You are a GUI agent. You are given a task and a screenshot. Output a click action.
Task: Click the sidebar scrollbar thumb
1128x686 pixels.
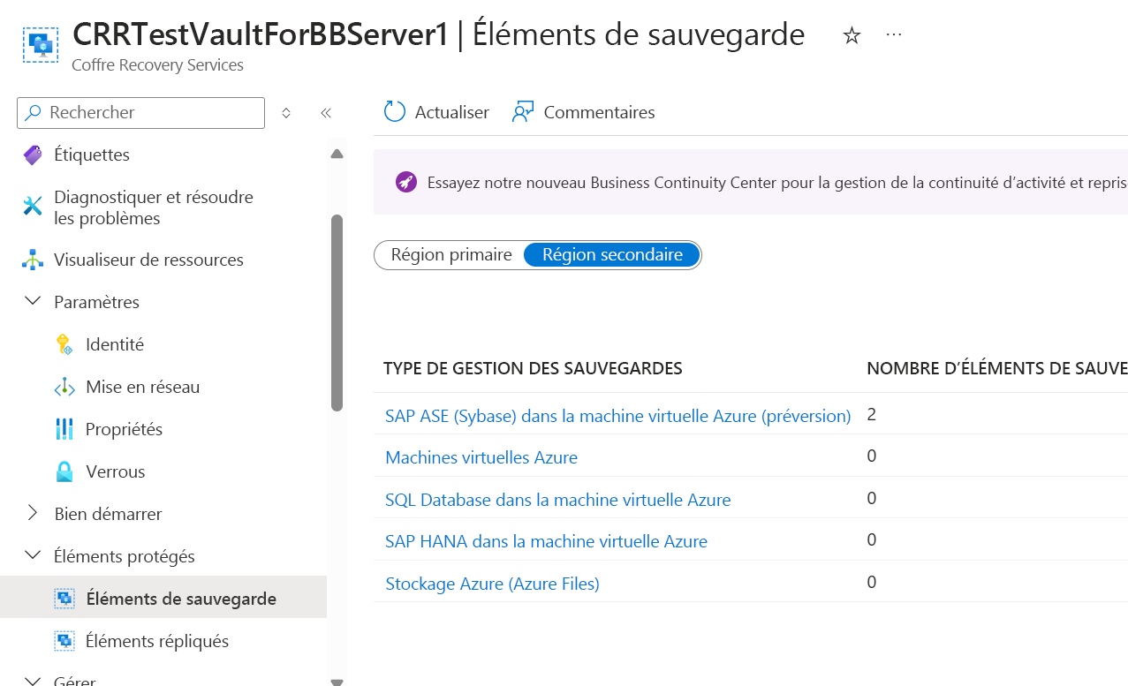pos(337,313)
